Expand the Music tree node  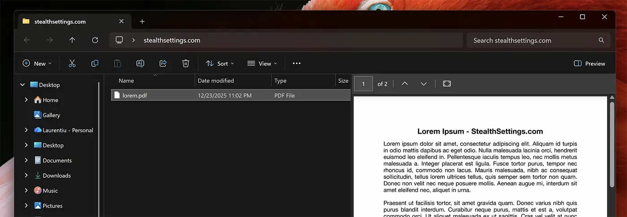pyautogui.click(x=26, y=191)
